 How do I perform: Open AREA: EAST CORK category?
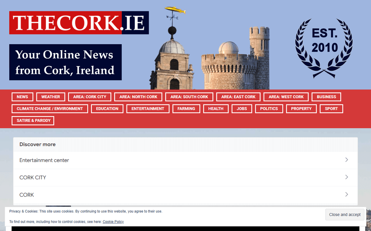(x=238, y=97)
